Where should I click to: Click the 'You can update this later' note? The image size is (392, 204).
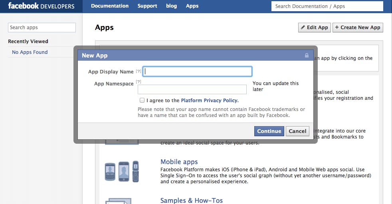275,86
